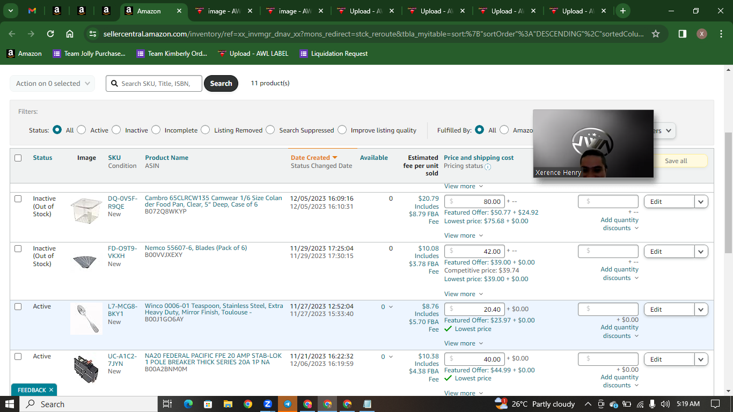
Task: Open the 'Nemco 55607-6, Blades' product link
Action: tap(196, 248)
